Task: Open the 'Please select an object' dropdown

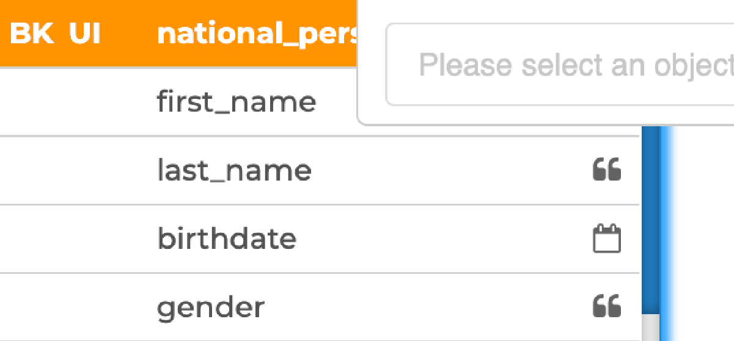Action: pyautogui.click(x=560, y=65)
